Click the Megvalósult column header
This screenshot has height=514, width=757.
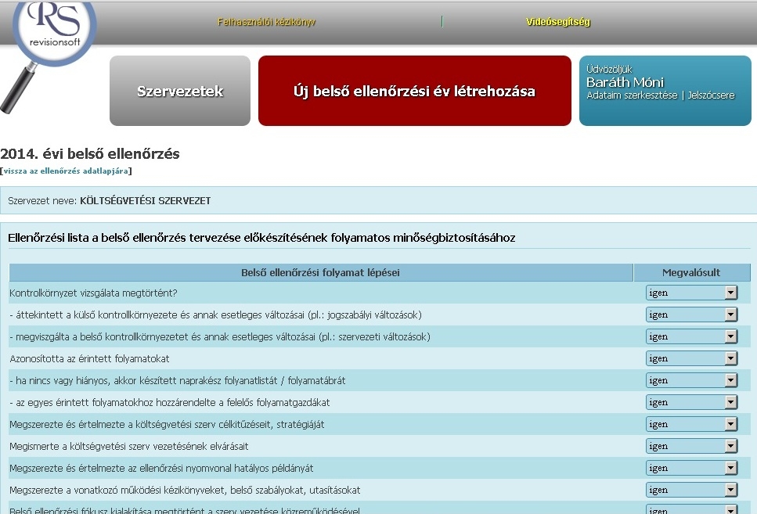tap(691, 273)
